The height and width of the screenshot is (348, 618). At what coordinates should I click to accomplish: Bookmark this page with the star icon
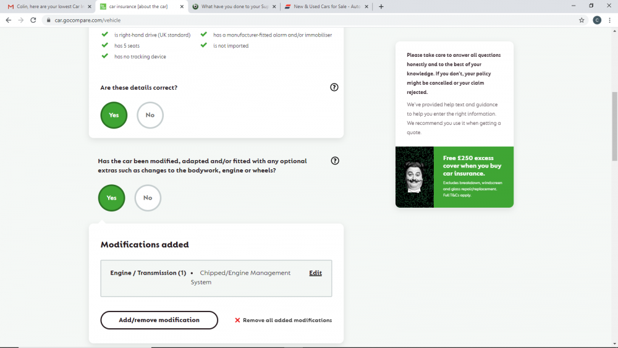click(582, 20)
